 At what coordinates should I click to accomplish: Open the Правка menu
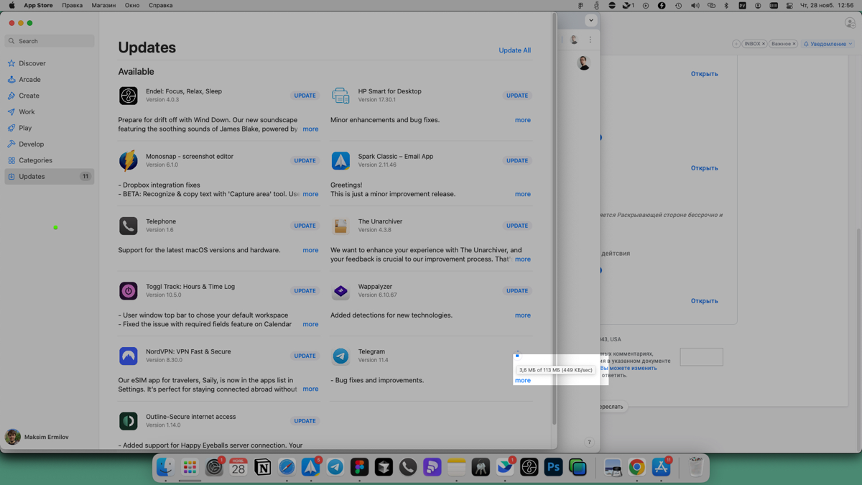point(72,5)
